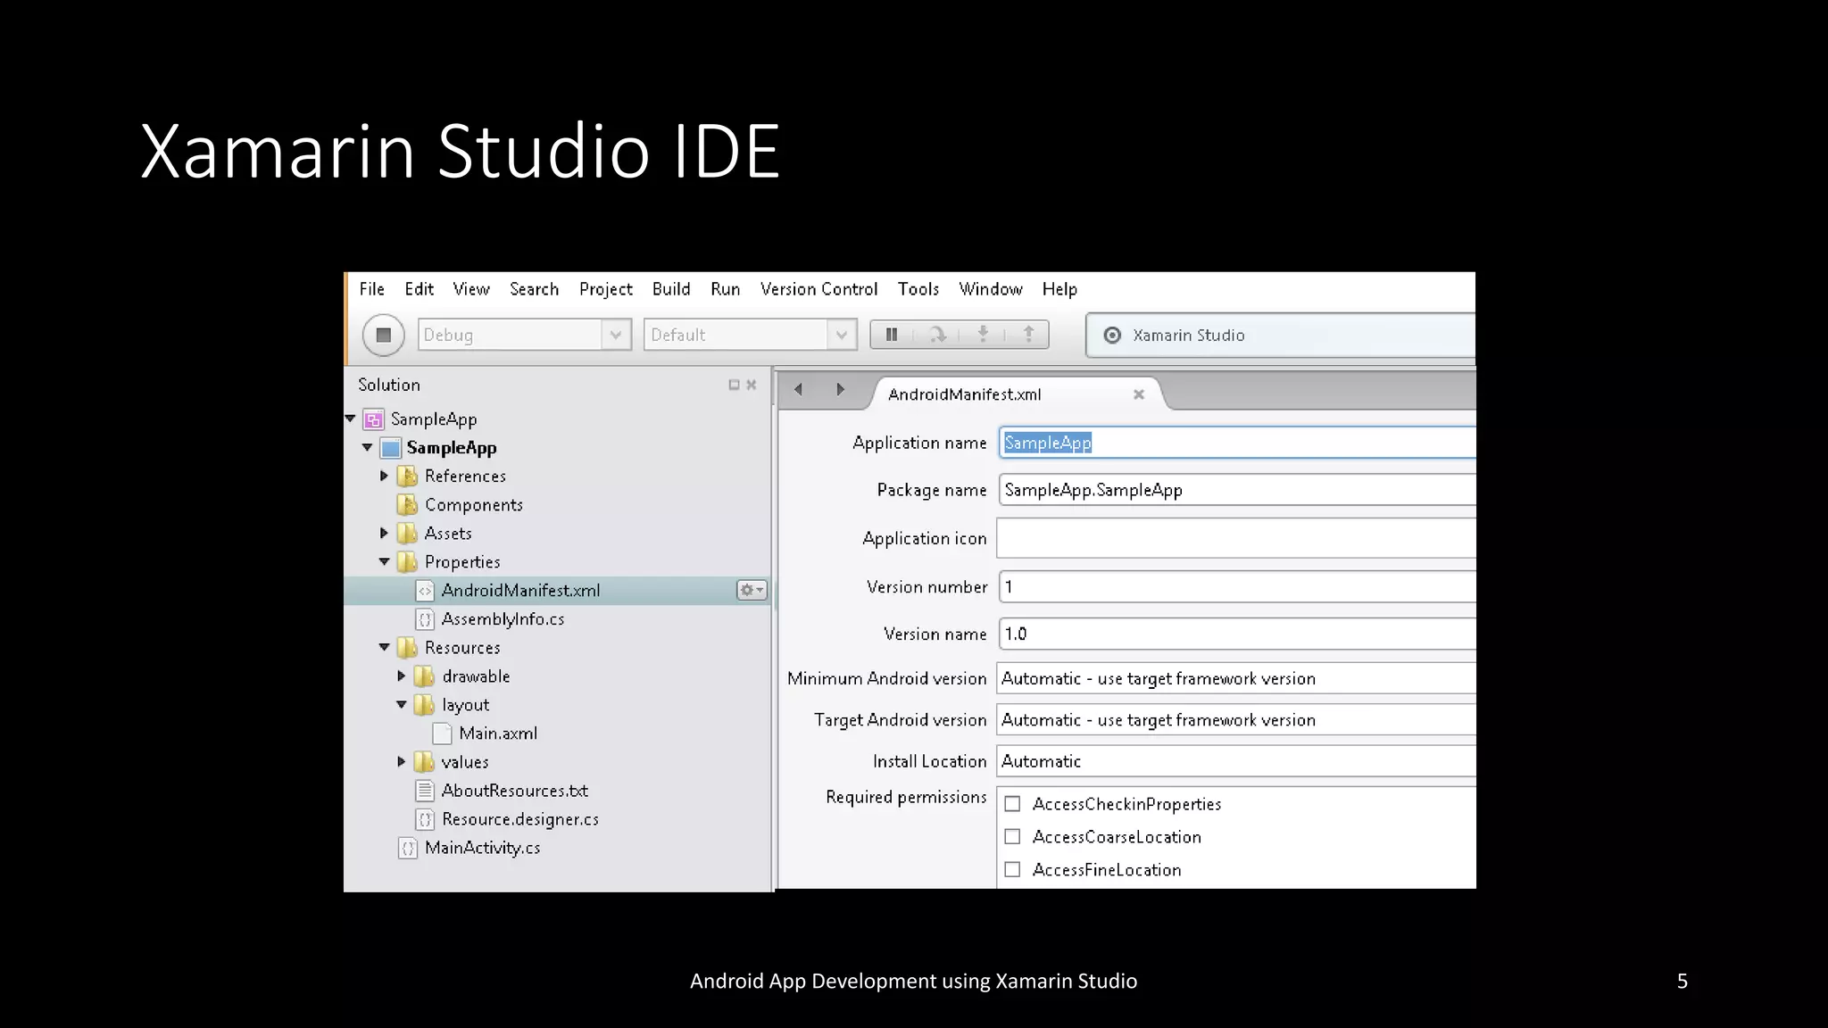Viewport: 1828px width, 1028px height.
Task: Click the Version name field
Action: point(1236,634)
